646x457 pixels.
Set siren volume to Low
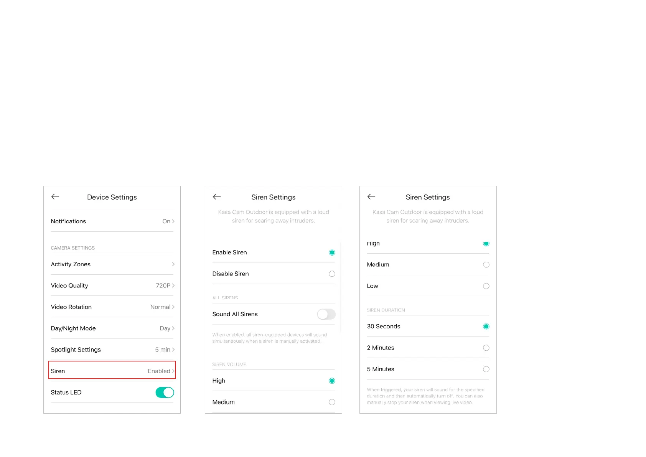(486, 286)
